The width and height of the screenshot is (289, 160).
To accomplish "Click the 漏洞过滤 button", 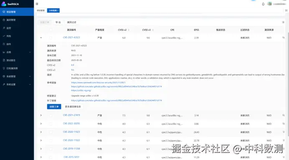I will point(71,22).
